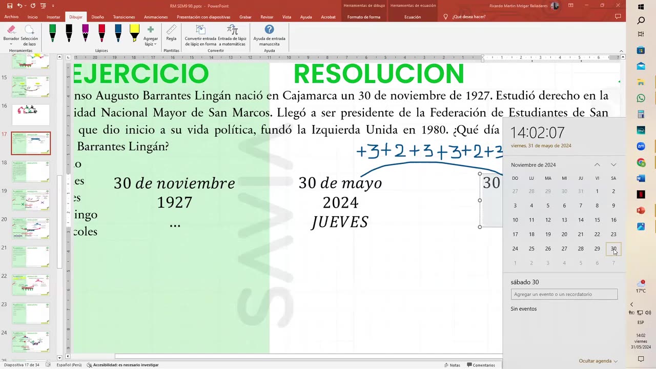Switch to the Animaciones tab
The height and width of the screenshot is (369, 656).
click(x=156, y=17)
